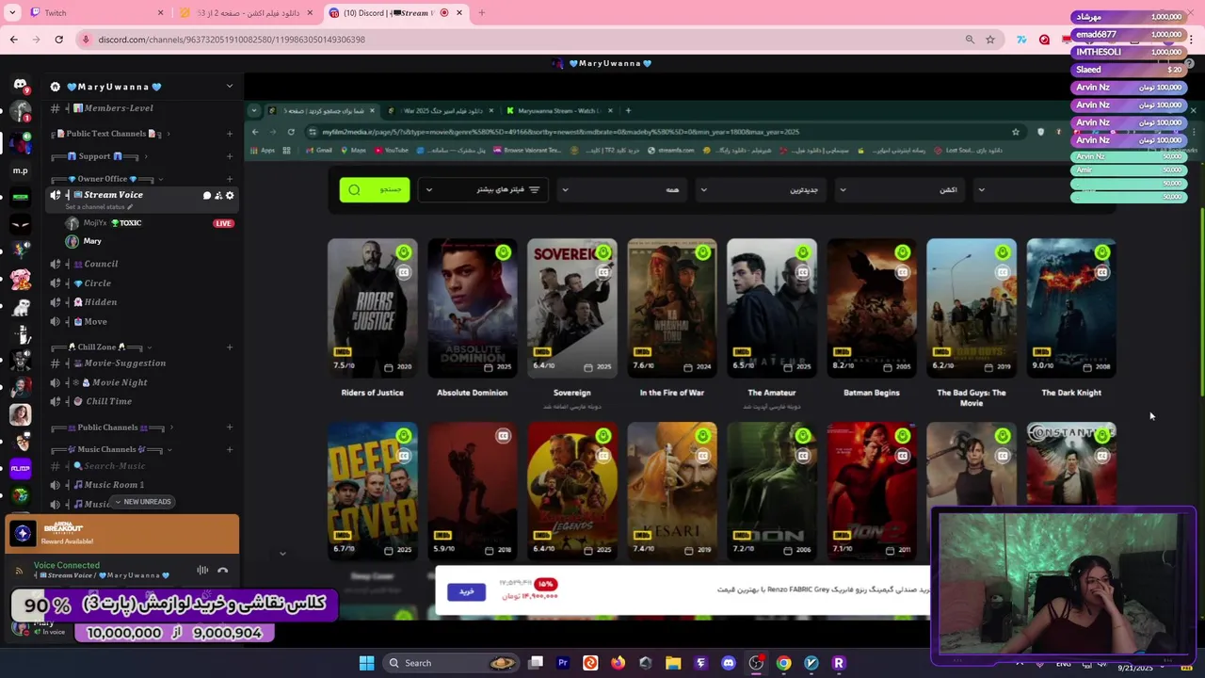This screenshot has width=1205, height=678.
Task: Open Google Chrome from taskbar
Action: coord(783,663)
